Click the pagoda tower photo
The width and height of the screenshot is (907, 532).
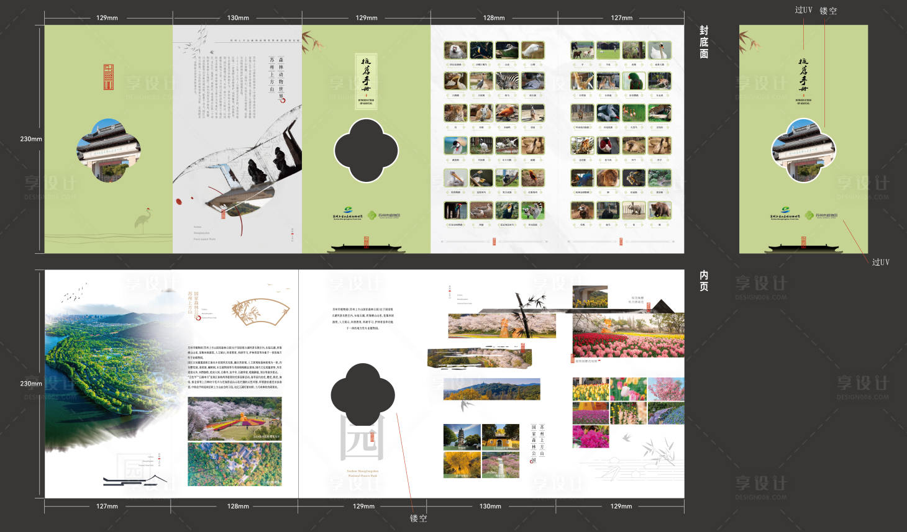click(x=462, y=437)
